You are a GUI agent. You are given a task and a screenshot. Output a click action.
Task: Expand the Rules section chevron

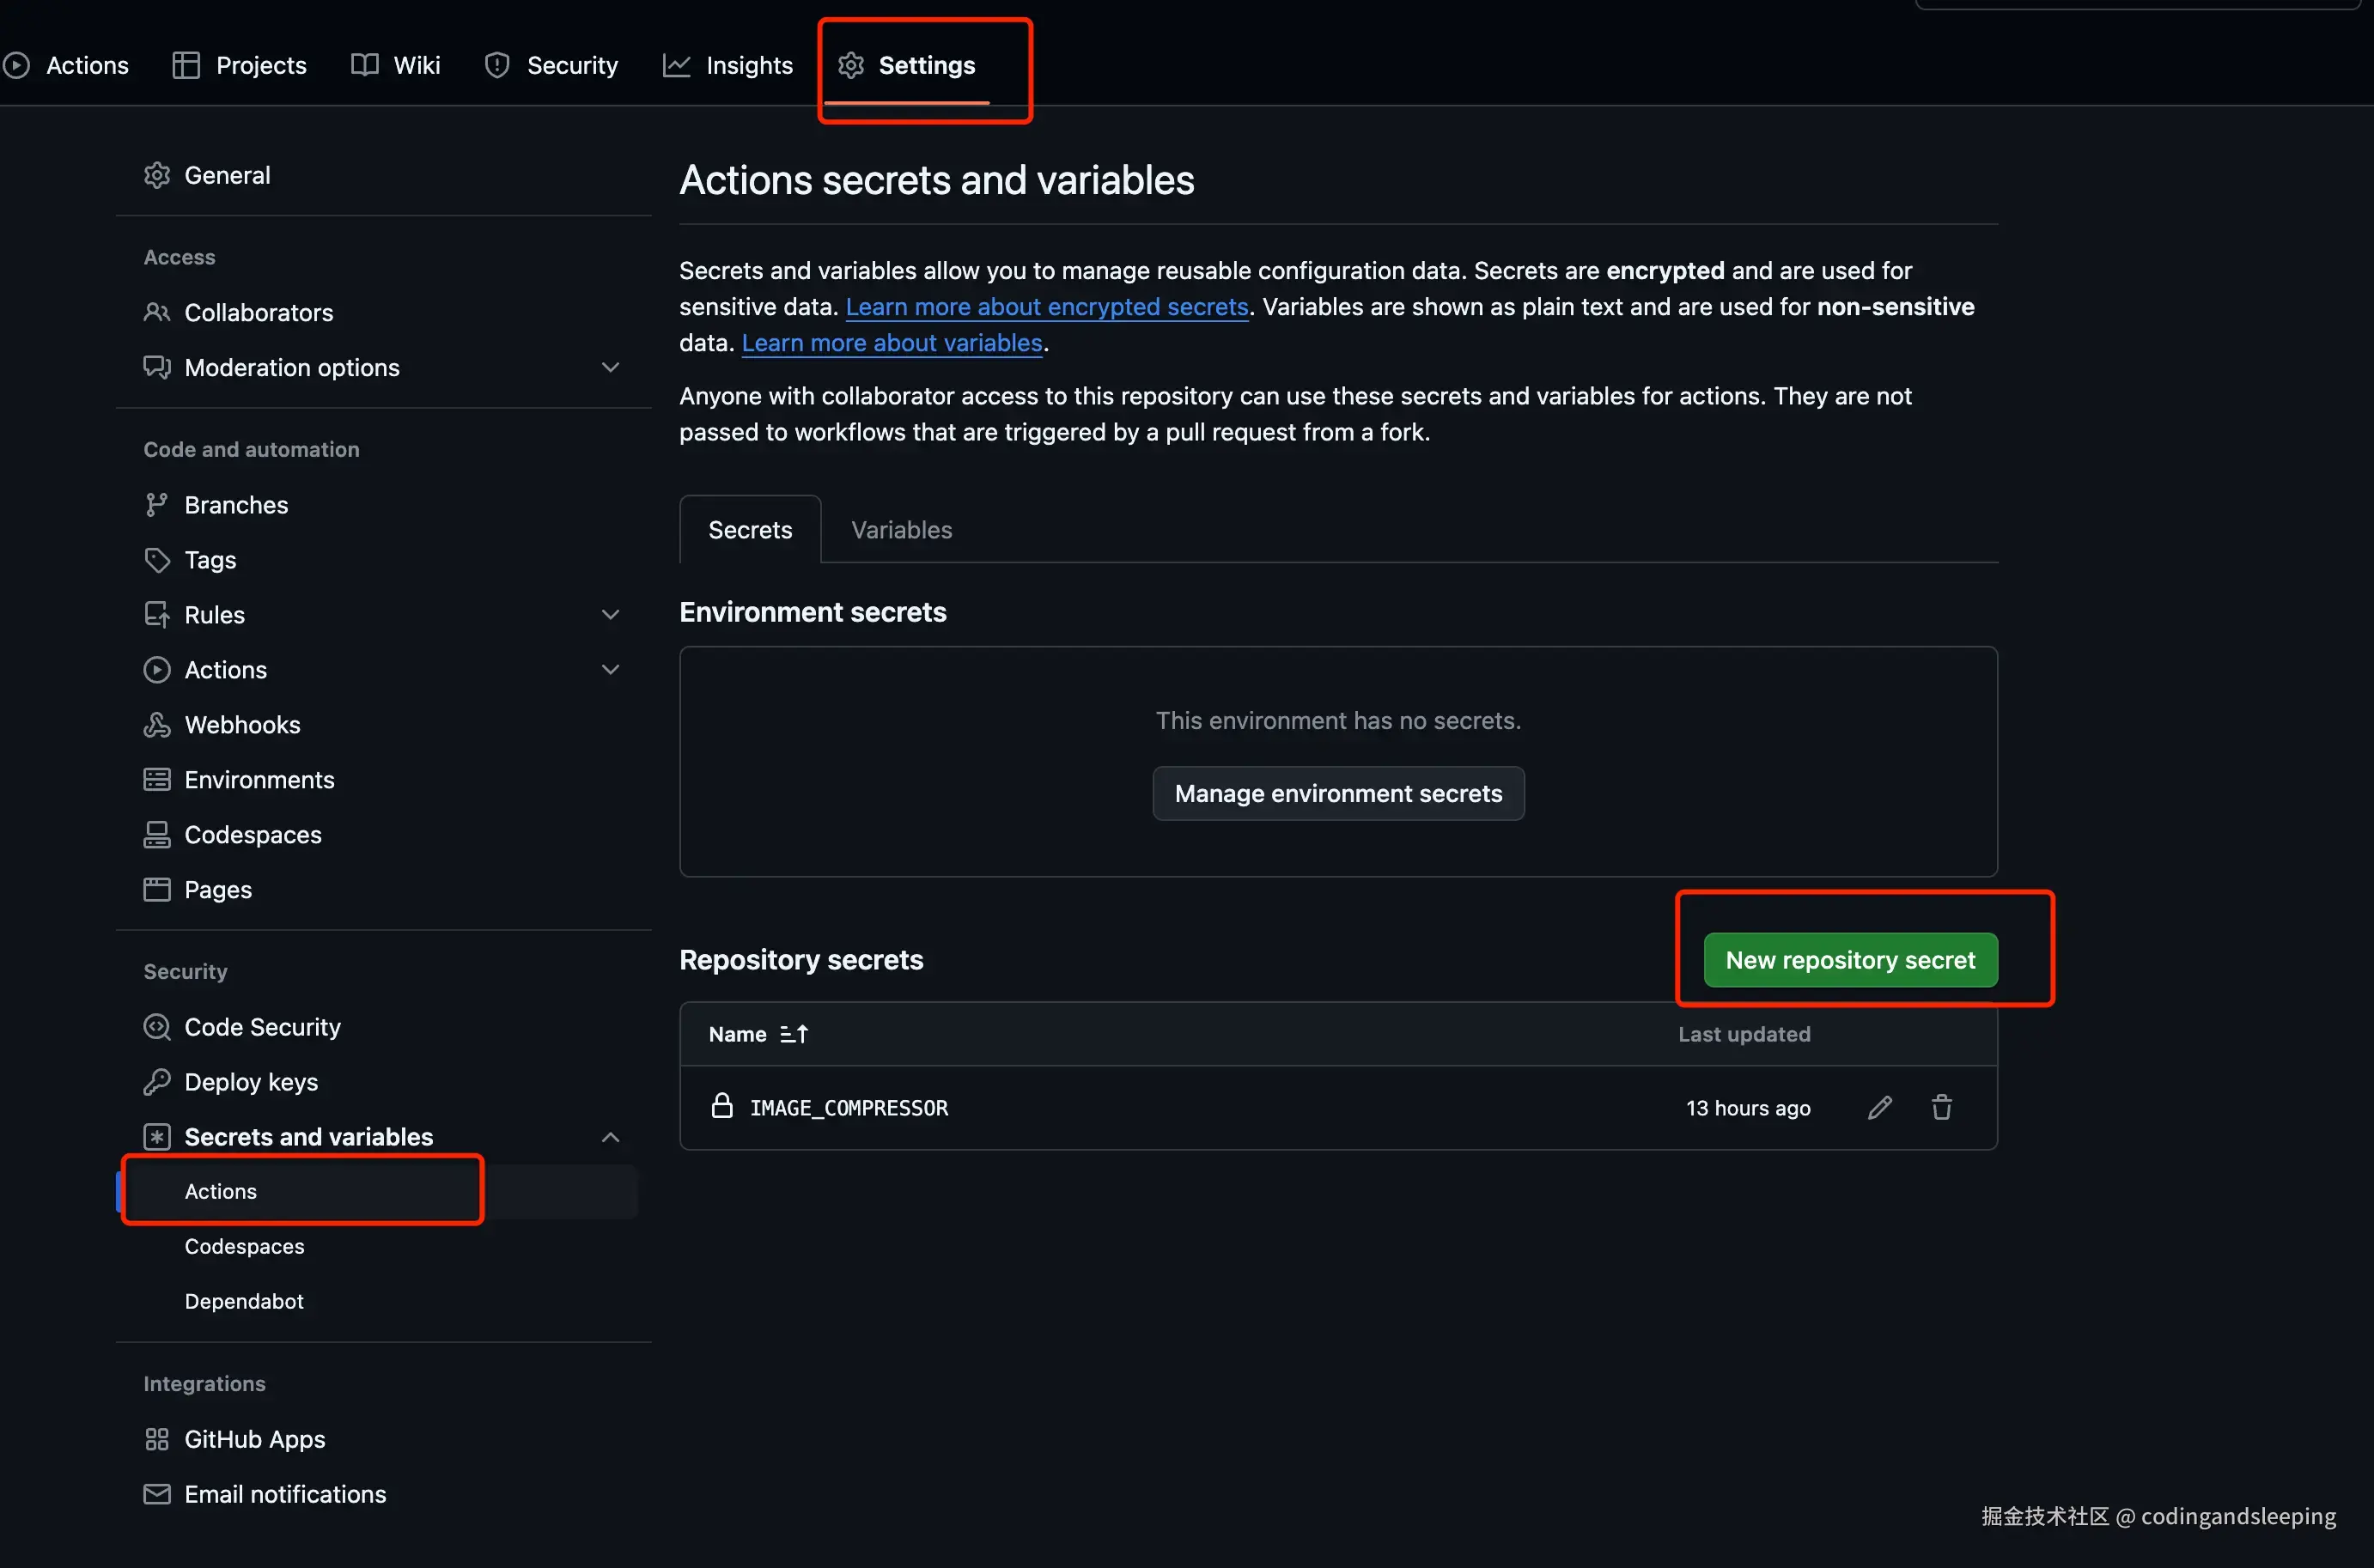[610, 615]
